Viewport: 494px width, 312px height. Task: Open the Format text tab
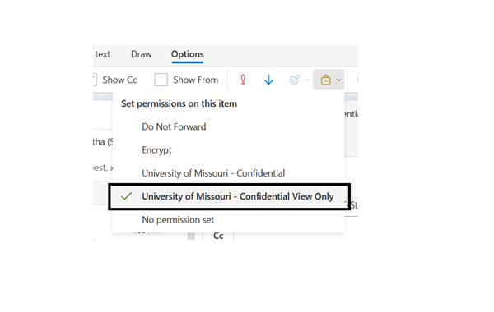pos(102,54)
